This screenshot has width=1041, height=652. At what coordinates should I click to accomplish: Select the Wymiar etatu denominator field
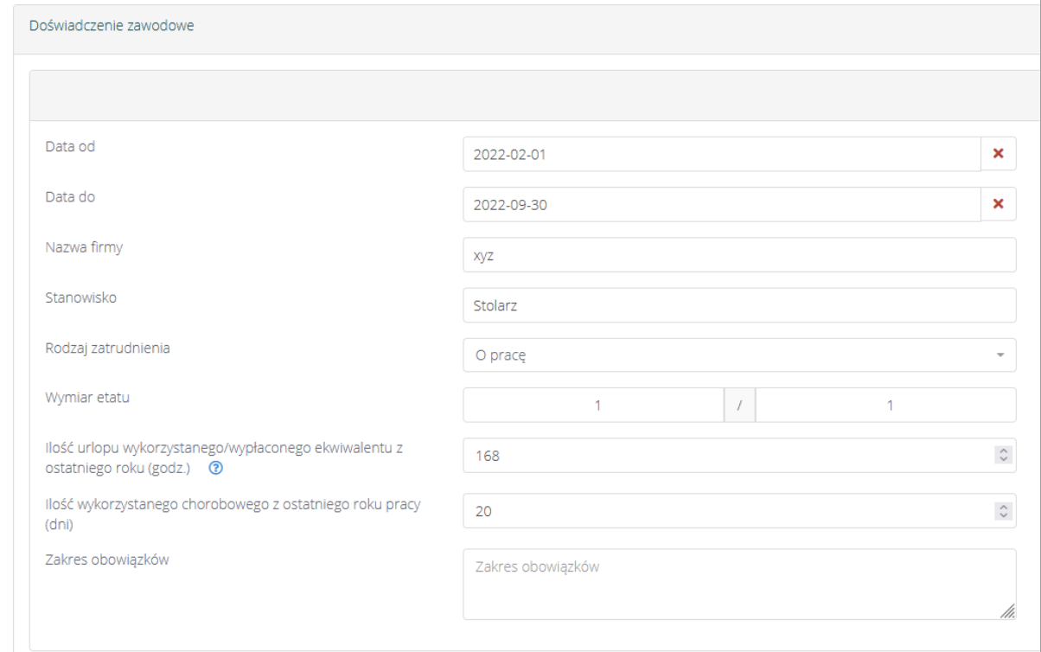pos(886,405)
